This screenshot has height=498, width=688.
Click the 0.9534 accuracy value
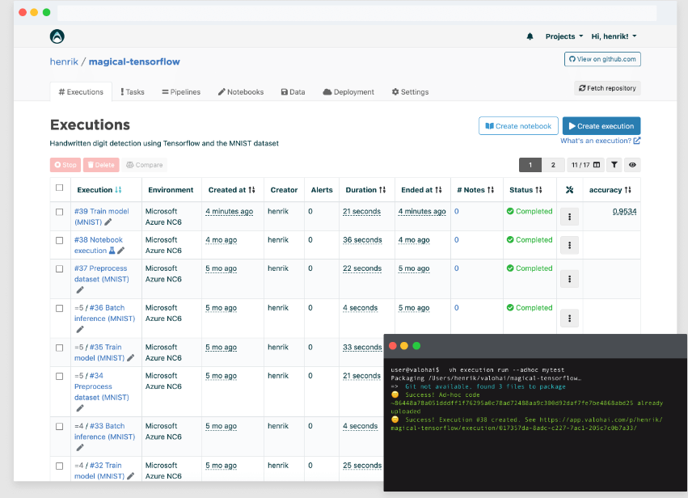point(624,212)
